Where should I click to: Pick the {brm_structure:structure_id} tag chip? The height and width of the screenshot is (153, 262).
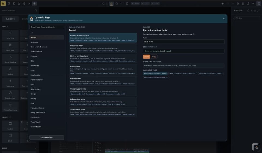point(156,78)
